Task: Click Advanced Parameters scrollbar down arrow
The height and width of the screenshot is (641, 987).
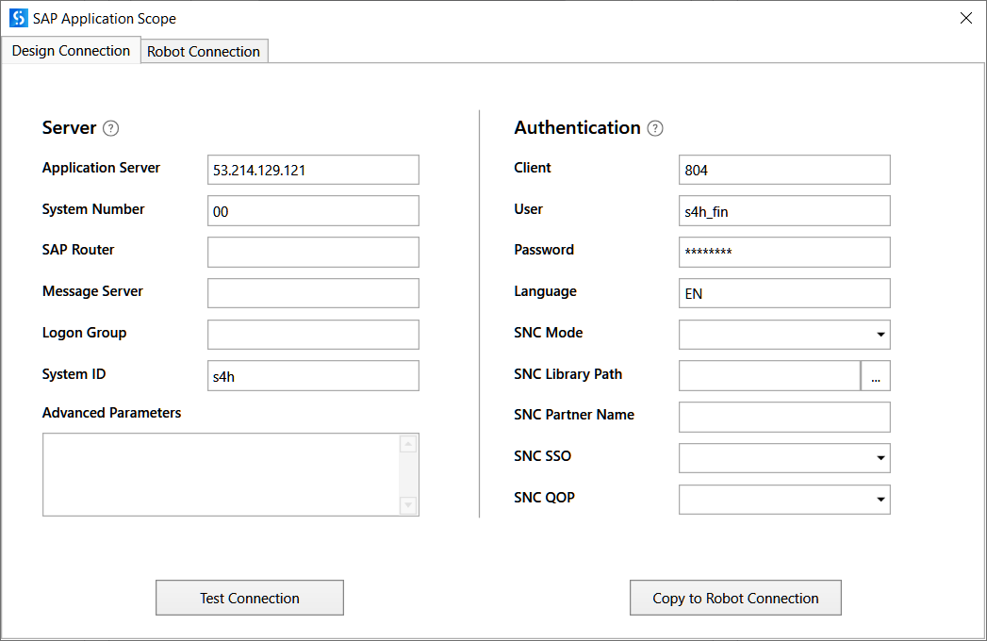Action: pos(408,505)
